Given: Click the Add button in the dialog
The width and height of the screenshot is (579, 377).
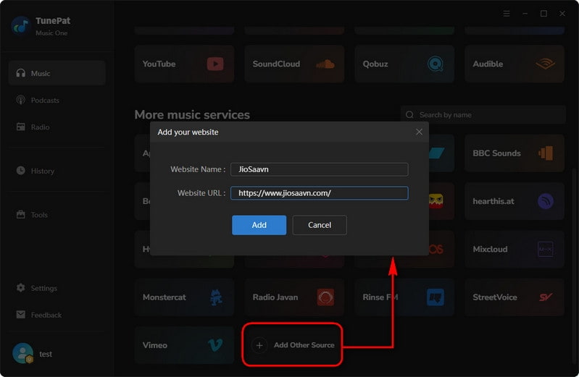Looking at the screenshot, I should coord(259,225).
